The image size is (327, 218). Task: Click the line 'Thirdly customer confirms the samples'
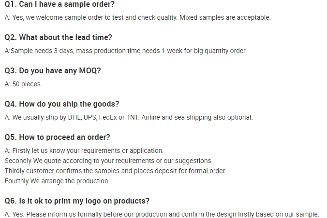point(115,171)
